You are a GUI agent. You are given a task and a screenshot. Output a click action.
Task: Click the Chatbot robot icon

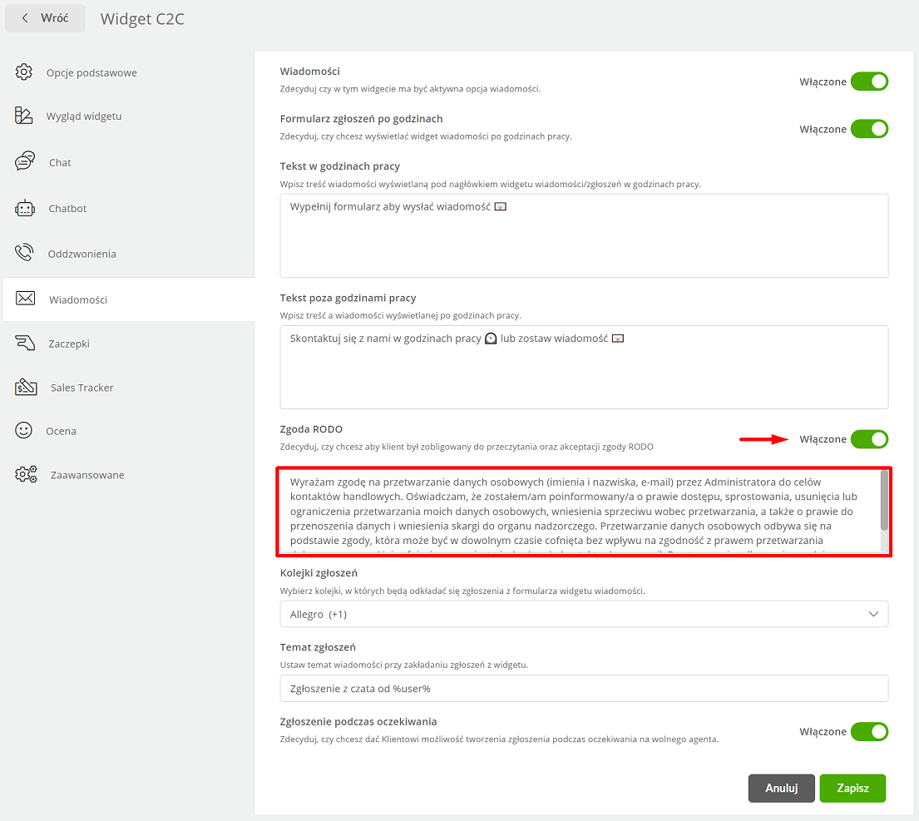pos(25,208)
